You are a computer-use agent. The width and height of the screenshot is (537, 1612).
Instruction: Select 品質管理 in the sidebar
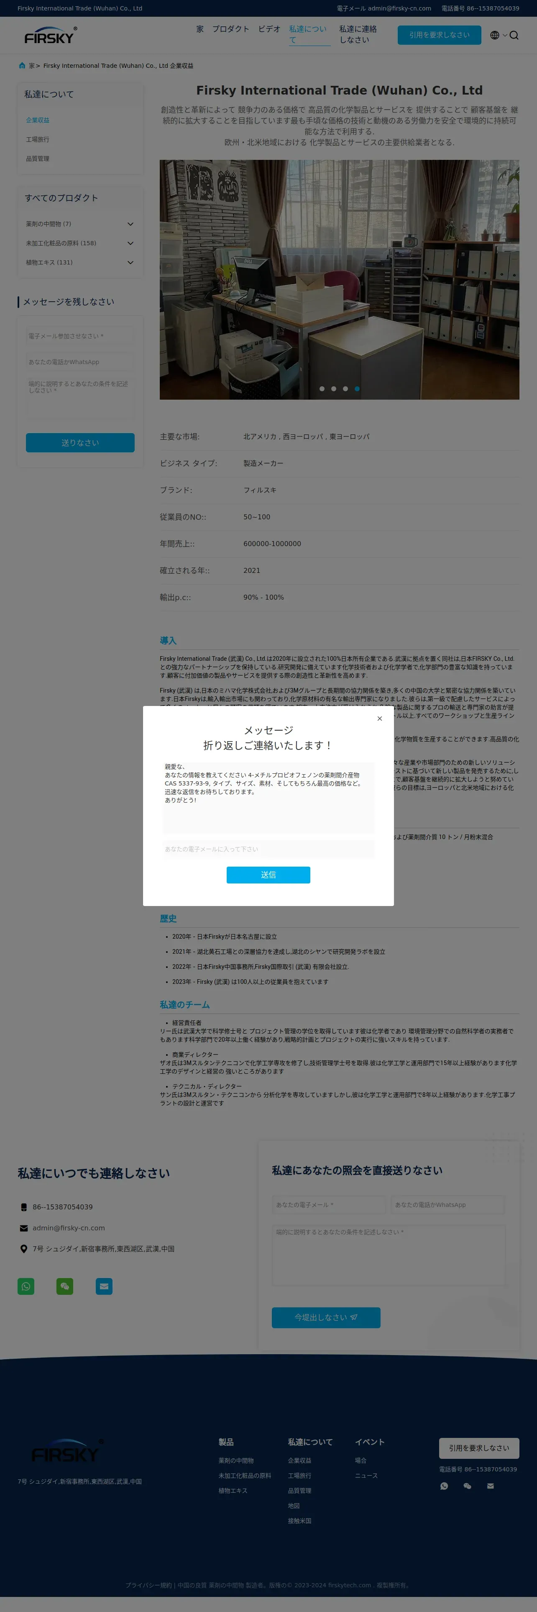38,158
